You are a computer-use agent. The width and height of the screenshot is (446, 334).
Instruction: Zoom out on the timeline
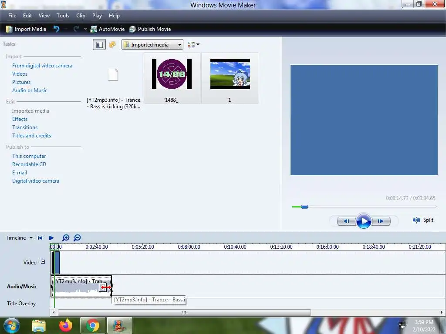77,238
